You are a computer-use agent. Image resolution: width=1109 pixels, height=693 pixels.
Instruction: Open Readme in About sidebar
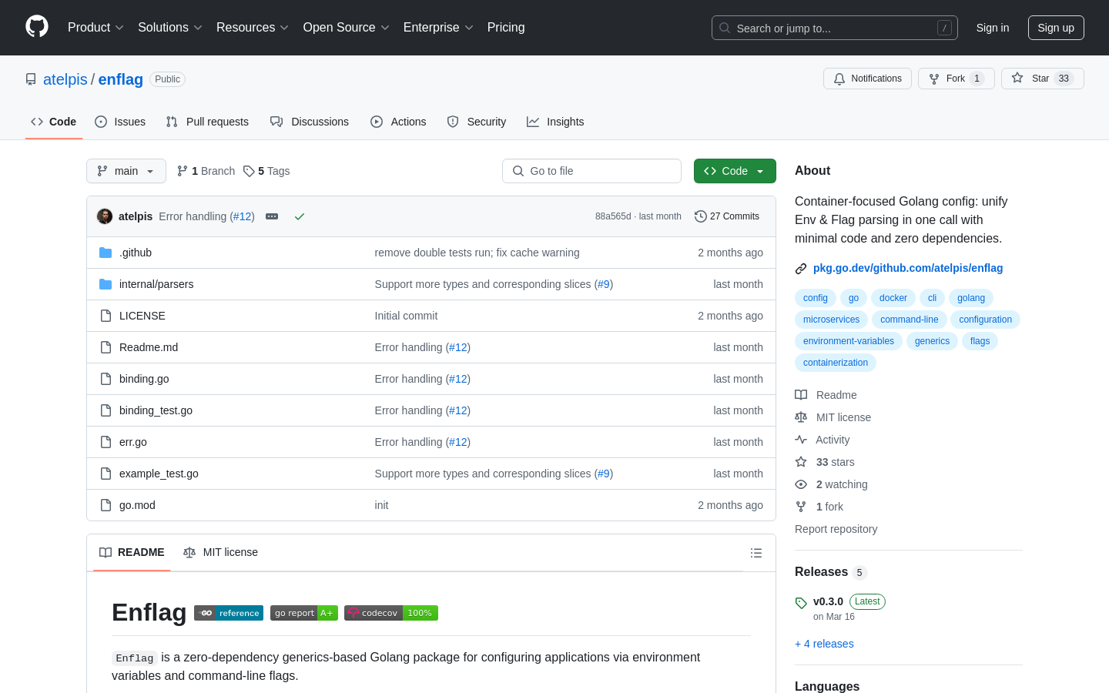click(826, 395)
